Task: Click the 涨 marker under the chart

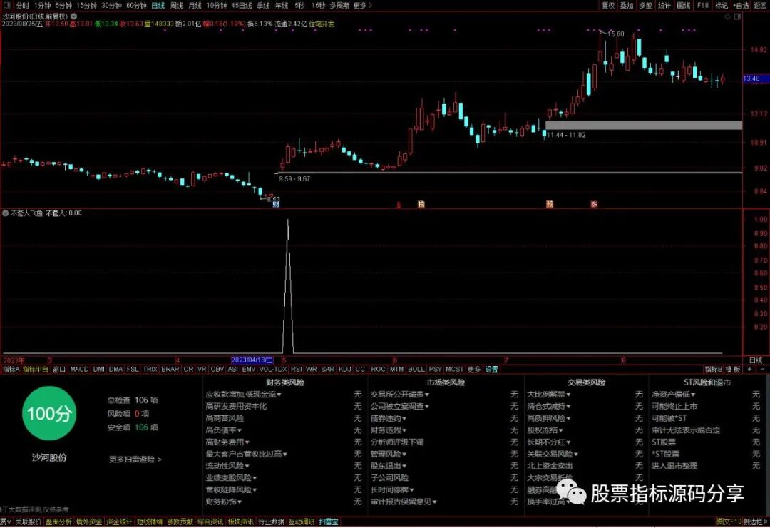Action: 594,204
